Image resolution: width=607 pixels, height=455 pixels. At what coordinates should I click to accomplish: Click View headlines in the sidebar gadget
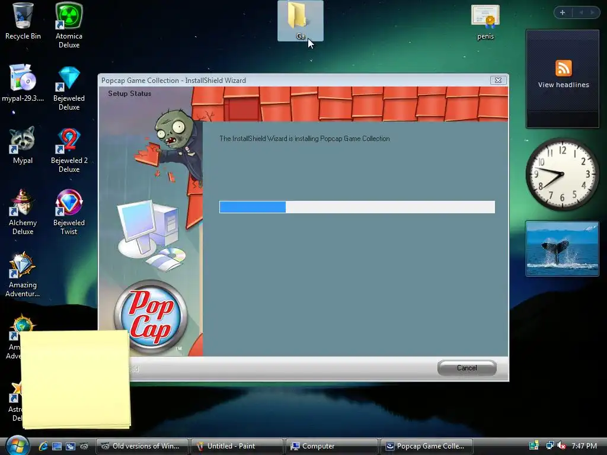pyautogui.click(x=563, y=85)
